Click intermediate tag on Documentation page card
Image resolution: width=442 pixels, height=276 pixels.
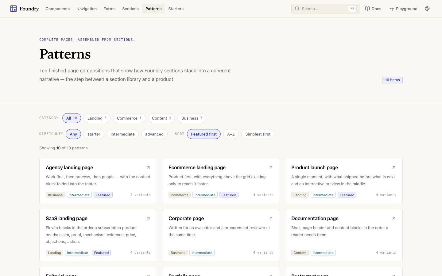[323, 253]
